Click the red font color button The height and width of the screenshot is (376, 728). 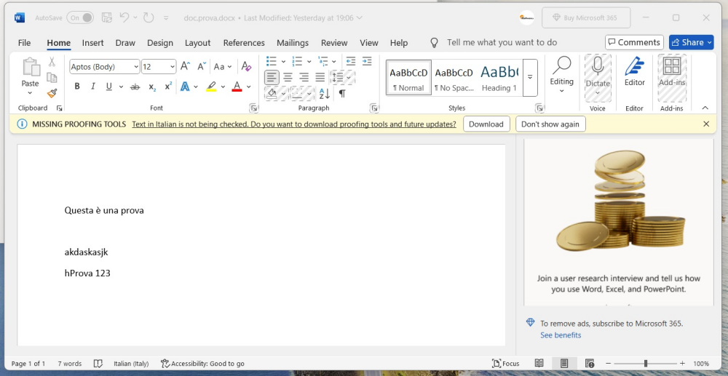coord(237,87)
